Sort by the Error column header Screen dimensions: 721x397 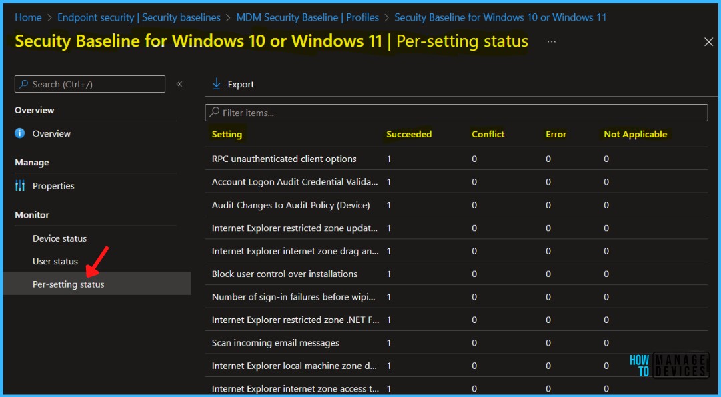pos(556,134)
